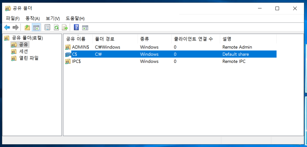Screen dimensions: 307x147
Task: Select the ADMIN$ share name
Action: click(81, 47)
